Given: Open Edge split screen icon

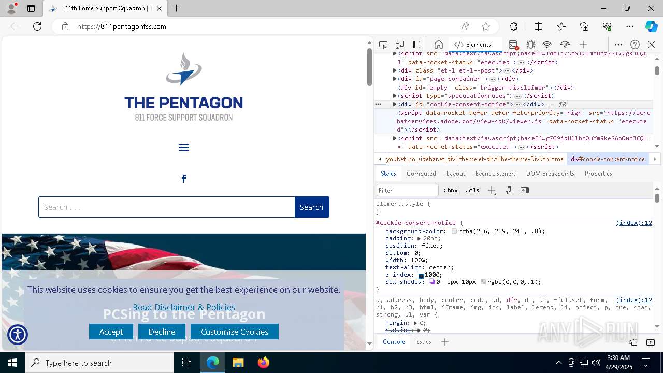Looking at the screenshot, I should [538, 26].
